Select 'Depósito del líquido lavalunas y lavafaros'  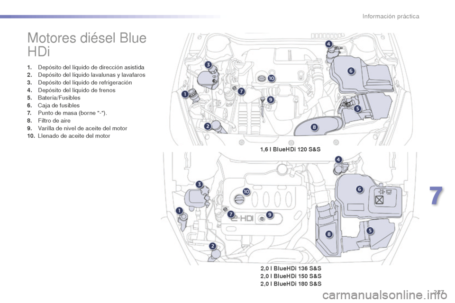(x=91, y=75)
